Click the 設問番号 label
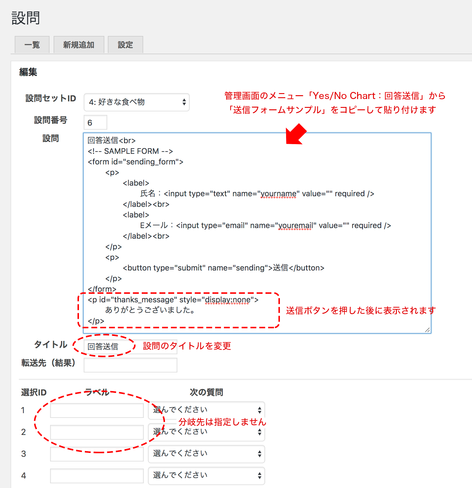 (x=51, y=120)
